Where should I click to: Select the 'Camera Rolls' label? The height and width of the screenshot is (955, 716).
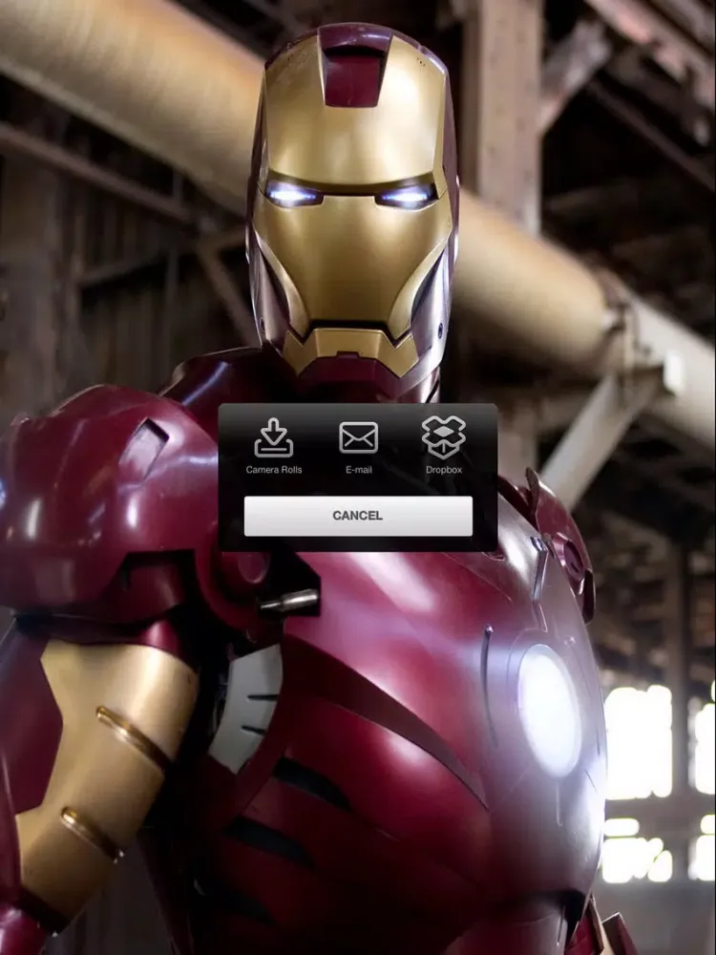click(274, 470)
